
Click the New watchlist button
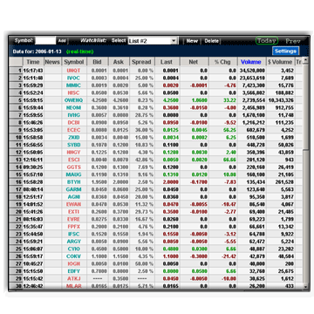(x=192, y=41)
